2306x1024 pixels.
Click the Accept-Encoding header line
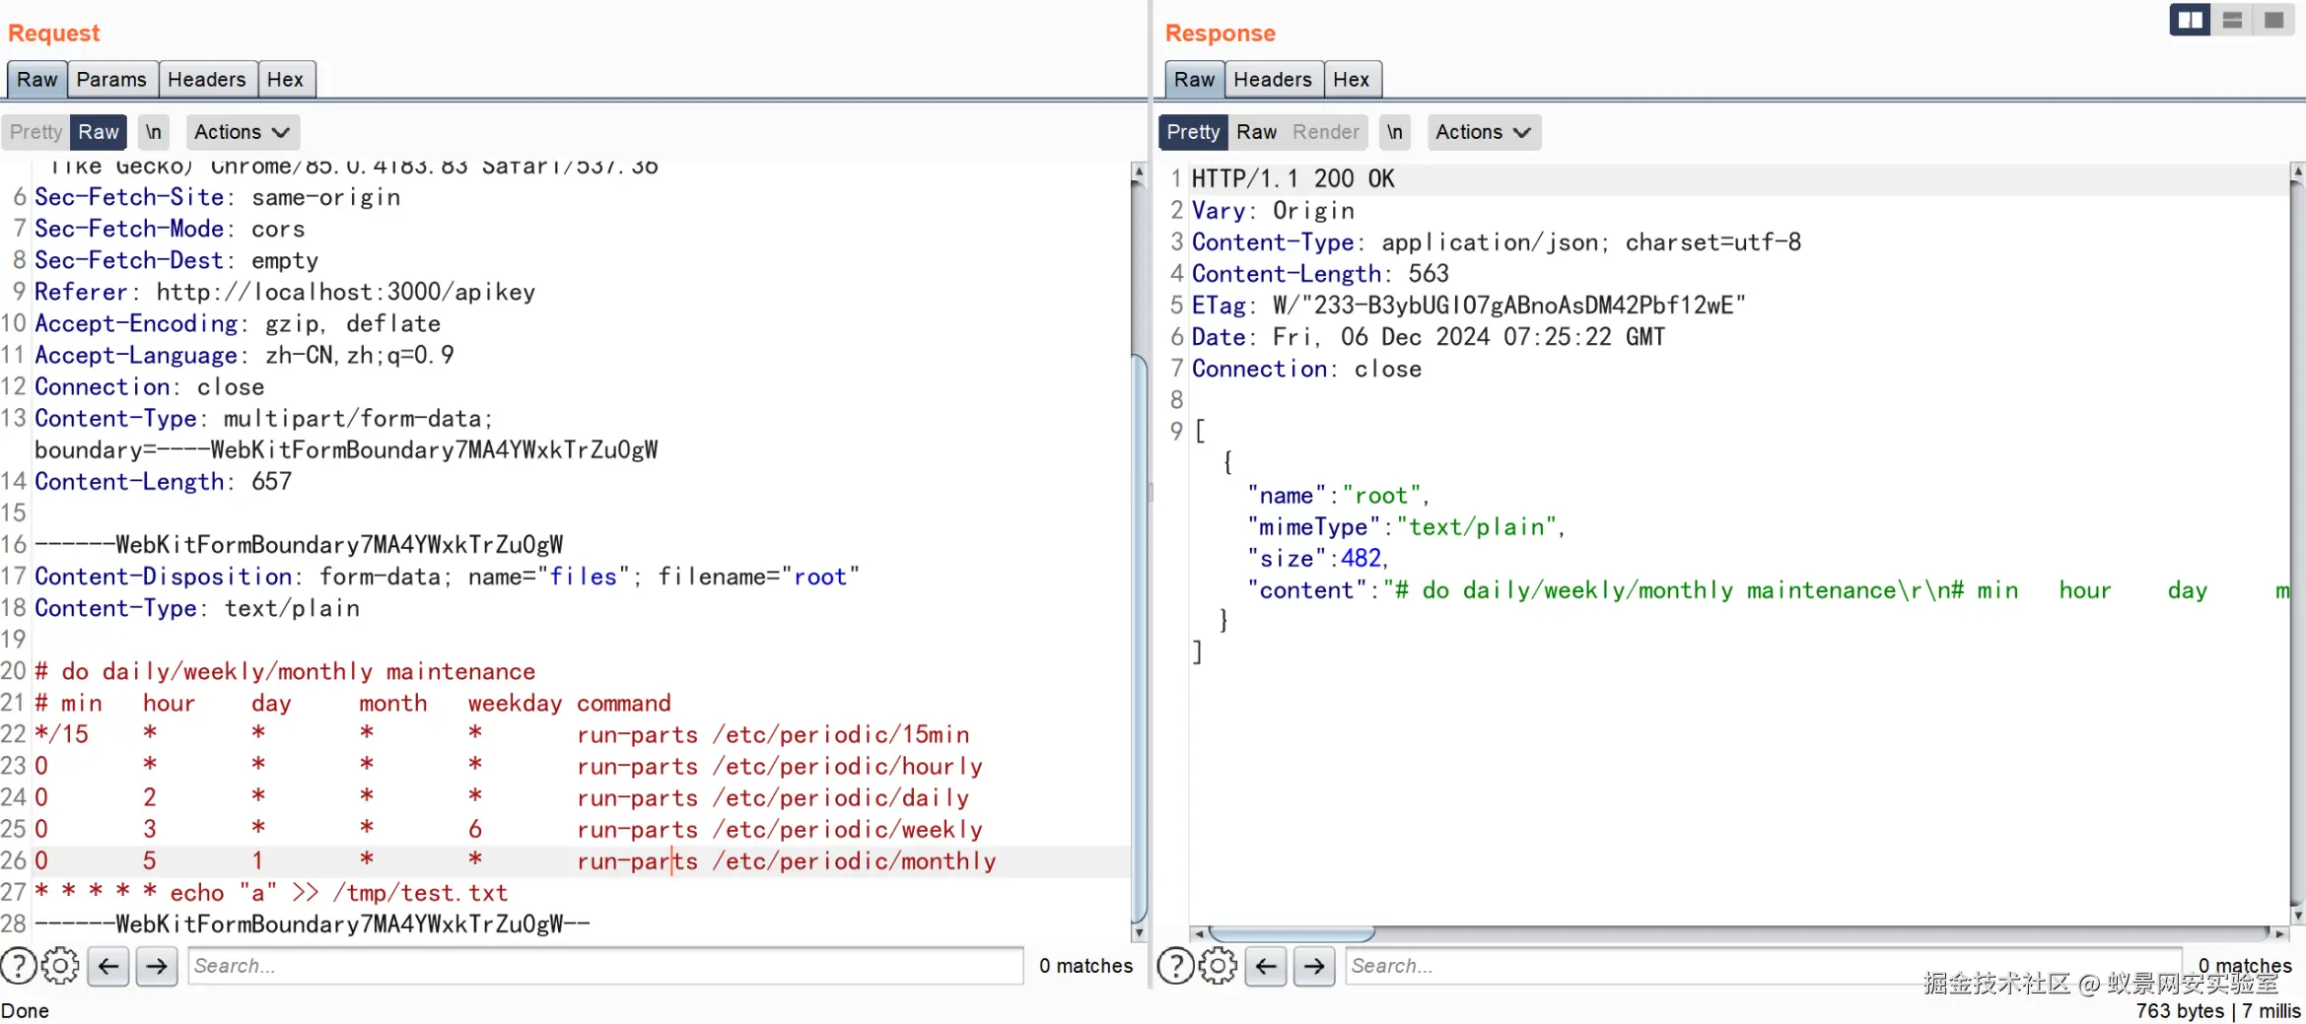(238, 324)
